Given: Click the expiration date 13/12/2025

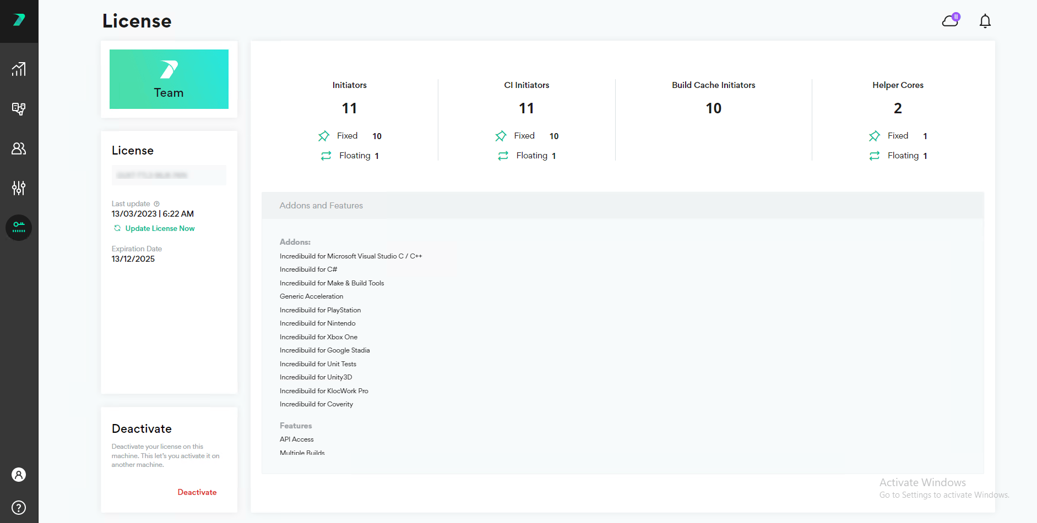Looking at the screenshot, I should click(x=133, y=259).
